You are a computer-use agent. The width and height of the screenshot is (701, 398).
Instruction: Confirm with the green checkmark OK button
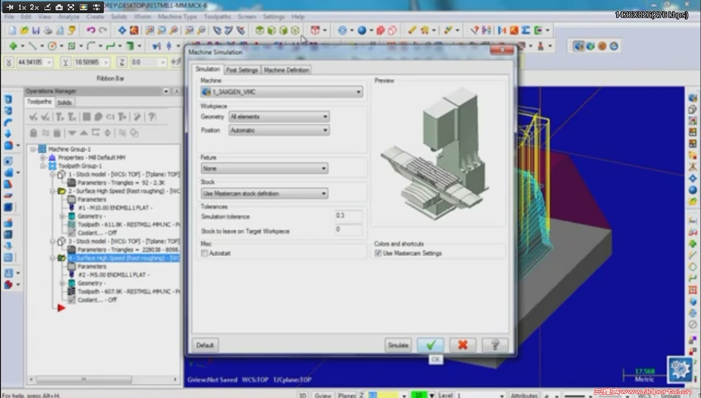(431, 345)
